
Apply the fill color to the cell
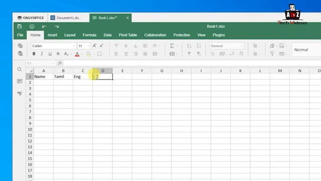point(88,54)
